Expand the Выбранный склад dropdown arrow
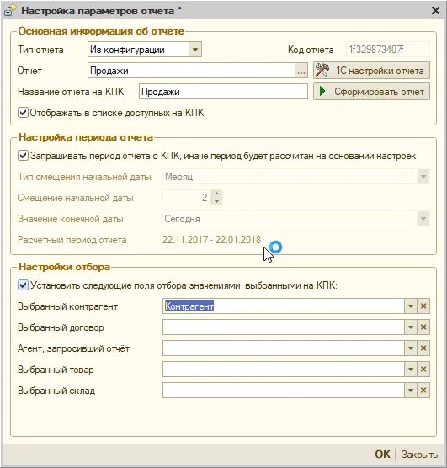This screenshot has height=468, width=447. (411, 391)
